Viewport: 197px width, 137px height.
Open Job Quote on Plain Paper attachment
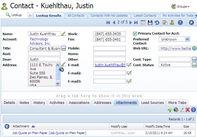[49, 133]
